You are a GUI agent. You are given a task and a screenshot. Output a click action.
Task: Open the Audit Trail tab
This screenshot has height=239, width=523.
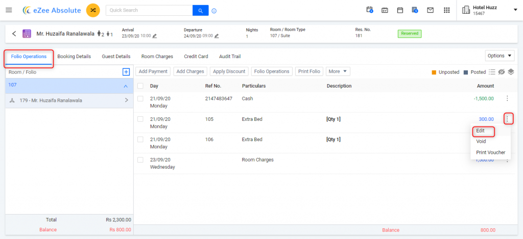pyautogui.click(x=230, y=57)
